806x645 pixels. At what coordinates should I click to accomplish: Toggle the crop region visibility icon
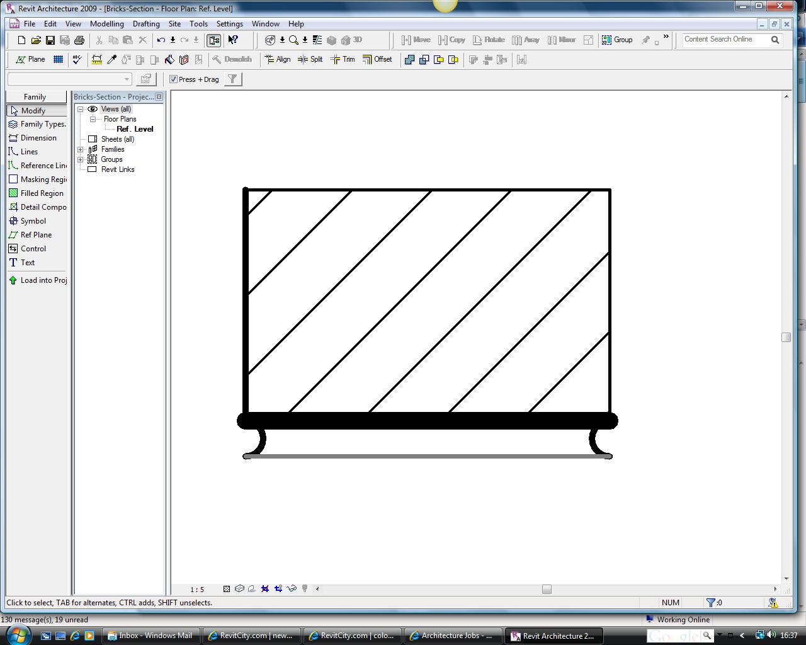point(278,589)
